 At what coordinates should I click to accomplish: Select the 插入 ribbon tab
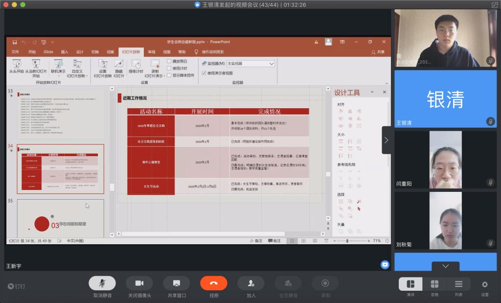[x=65, y=52]
